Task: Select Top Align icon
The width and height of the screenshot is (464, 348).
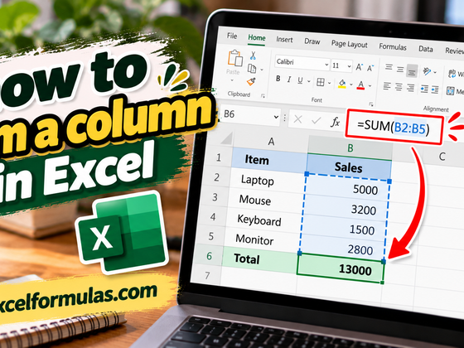Action: coord(389,67)
